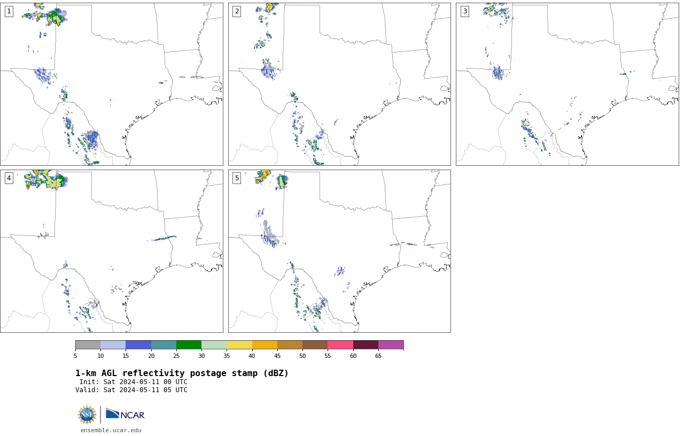Open ensemble member 1 reflectivity map

(111, 84)
